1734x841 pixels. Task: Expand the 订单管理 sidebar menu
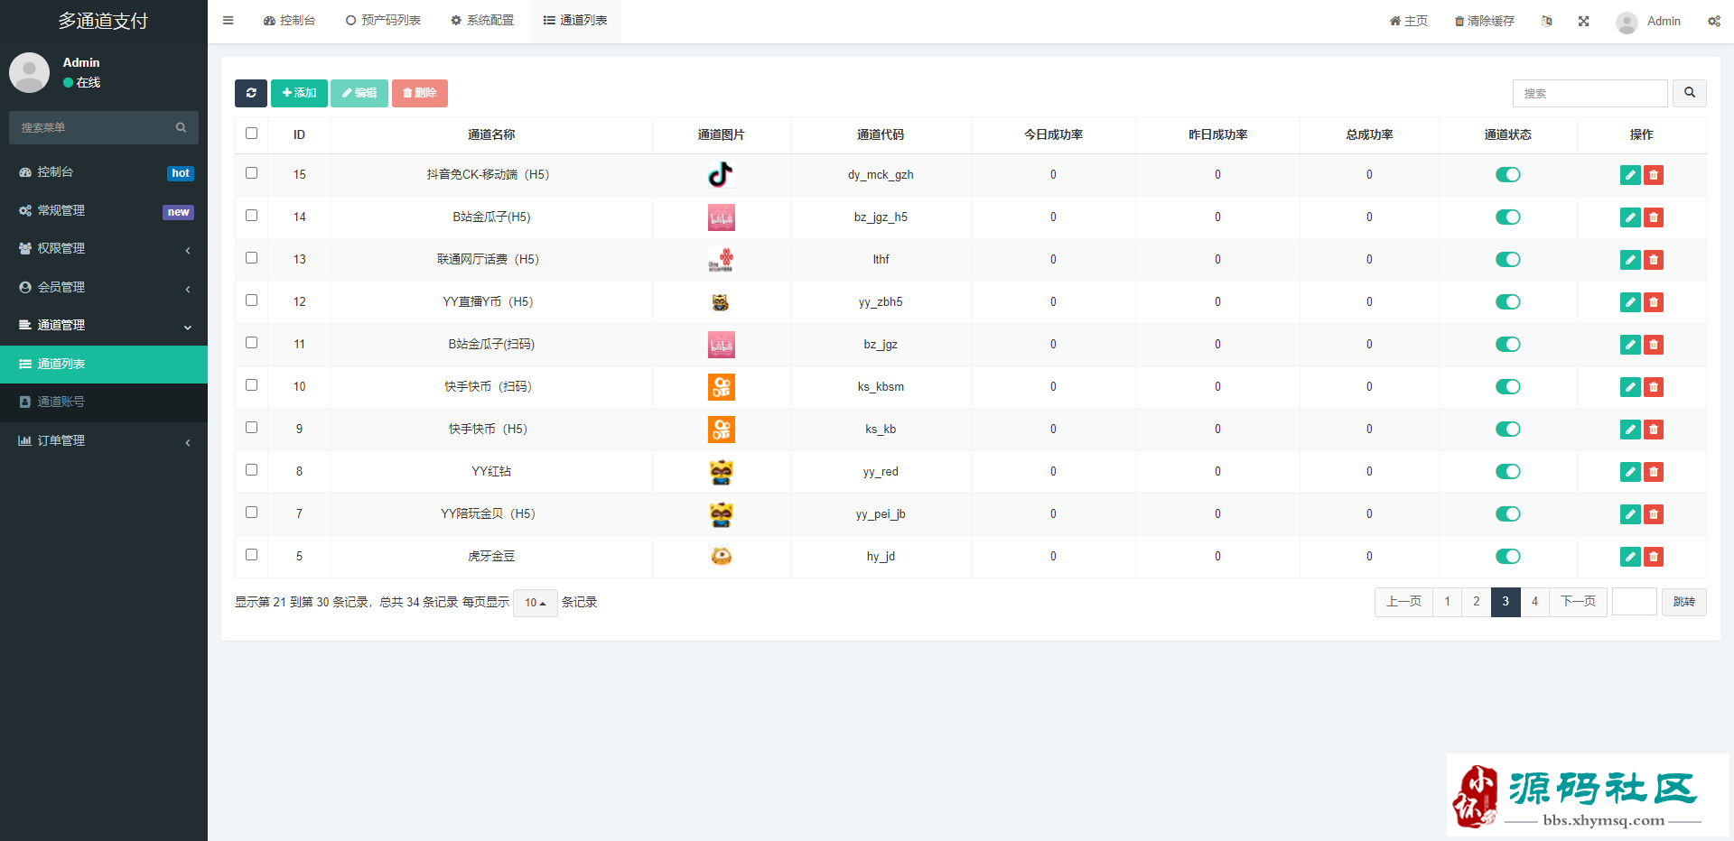[104, 441]
